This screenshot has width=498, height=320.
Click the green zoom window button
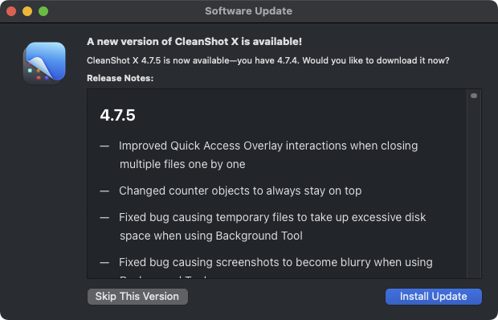(x=43, y=11)
